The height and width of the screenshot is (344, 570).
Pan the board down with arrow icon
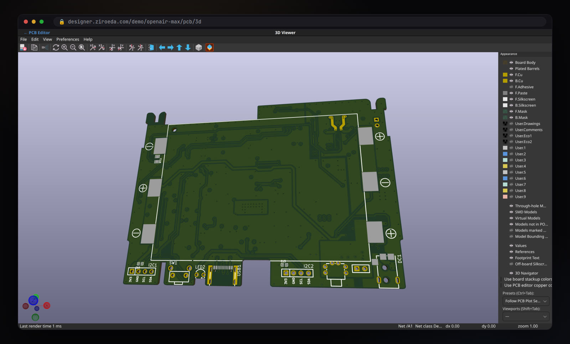[x=188, y=47]
